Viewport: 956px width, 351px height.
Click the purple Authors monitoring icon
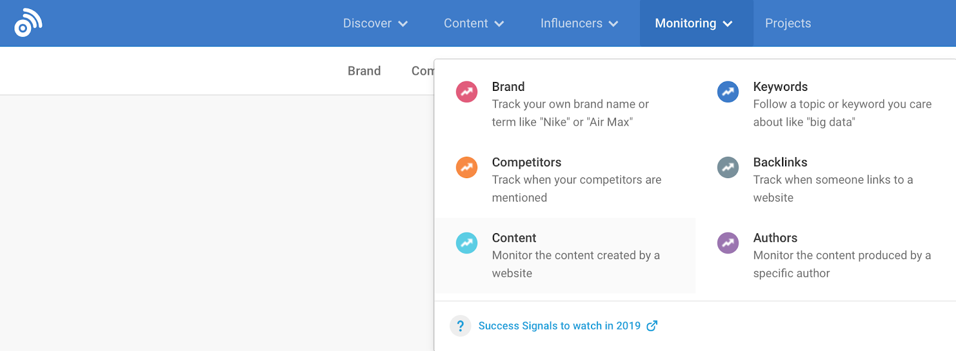click(728, 243)
